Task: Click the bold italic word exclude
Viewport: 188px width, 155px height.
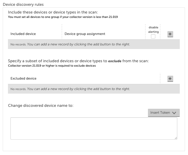Action: [115, 61]
